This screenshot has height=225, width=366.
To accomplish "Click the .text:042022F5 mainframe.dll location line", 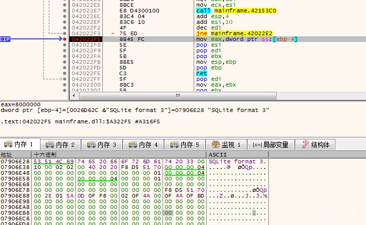I will point(80,121).
